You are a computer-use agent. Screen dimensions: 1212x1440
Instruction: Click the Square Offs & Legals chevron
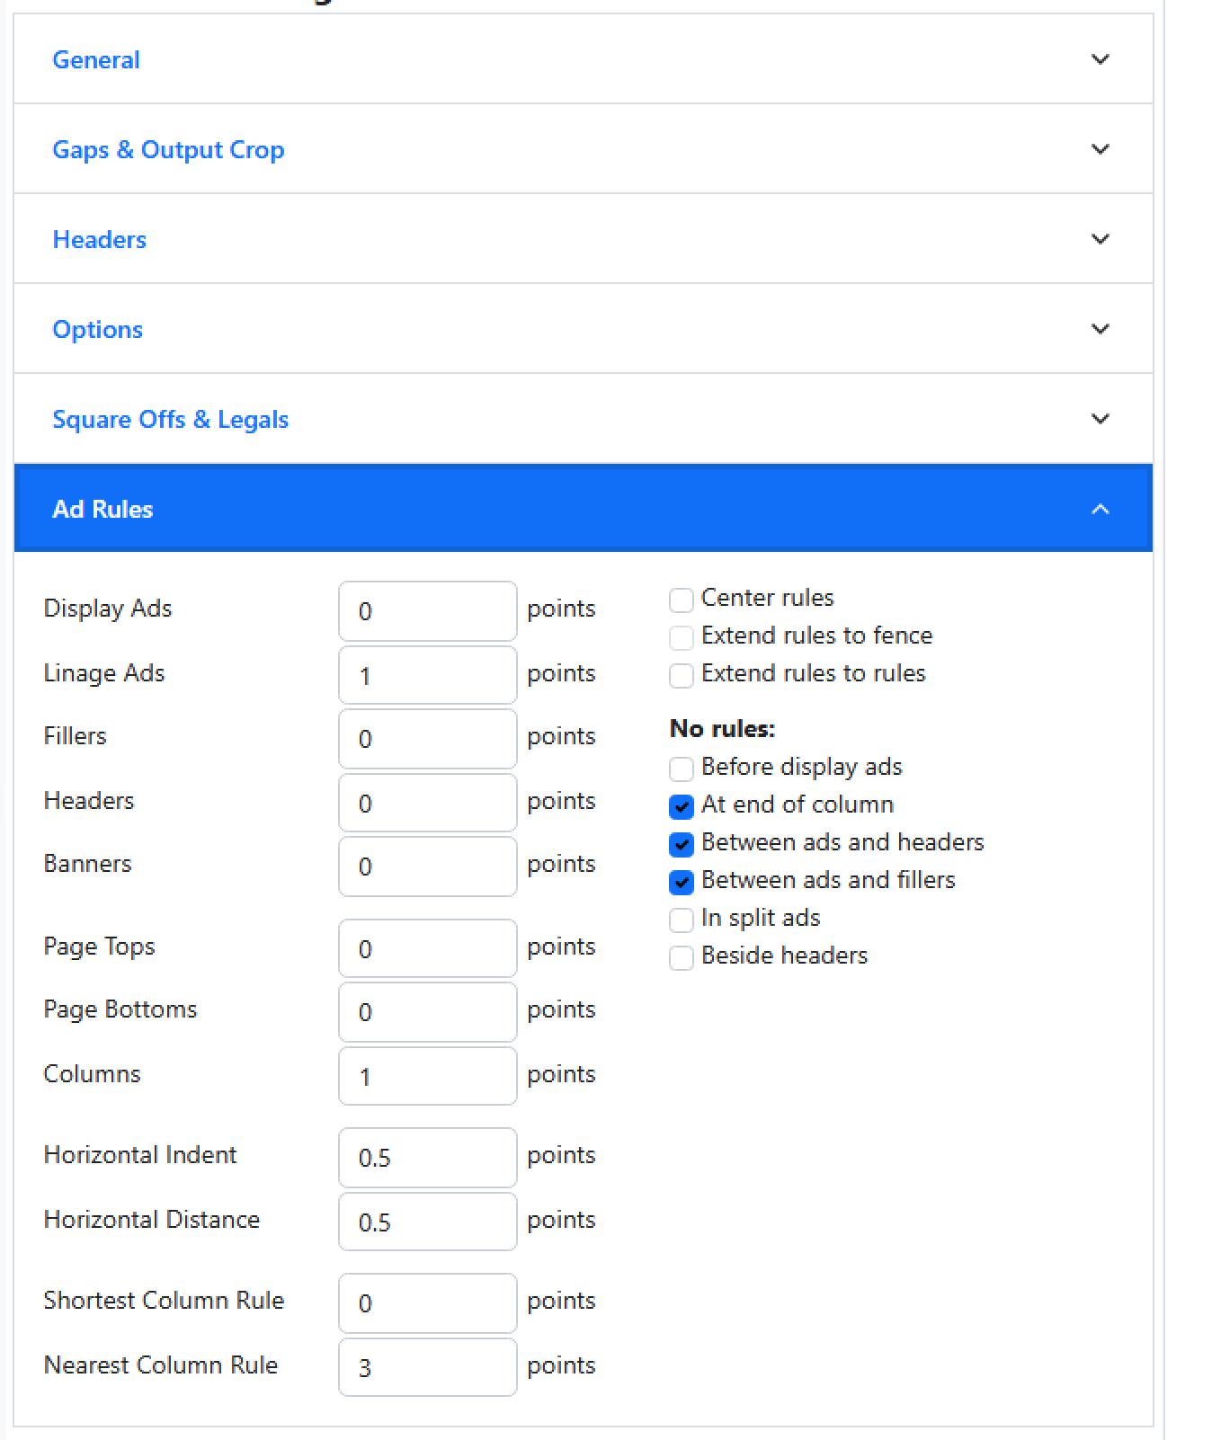point(1100,419)
